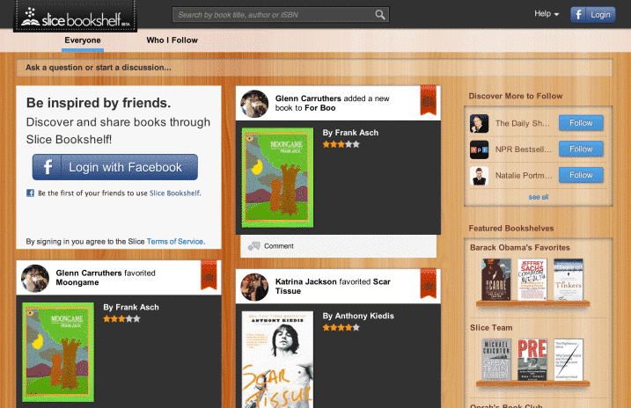Click Scar Tissue title in post header
The image size is (631, 408).
[x=333, y=286]
